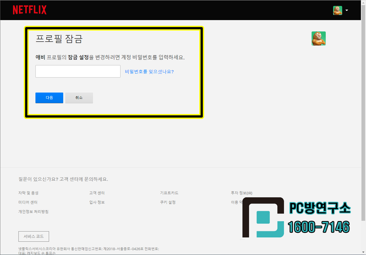Open the 자막 및 음성 footer link
Viewport: 366px width, 255px height.
(28, 193)
